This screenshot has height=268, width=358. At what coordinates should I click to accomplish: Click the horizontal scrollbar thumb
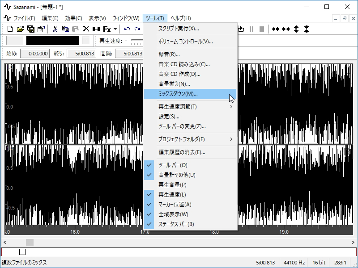point(30,242)
